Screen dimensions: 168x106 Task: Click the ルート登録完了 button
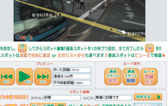pos(149,77)
